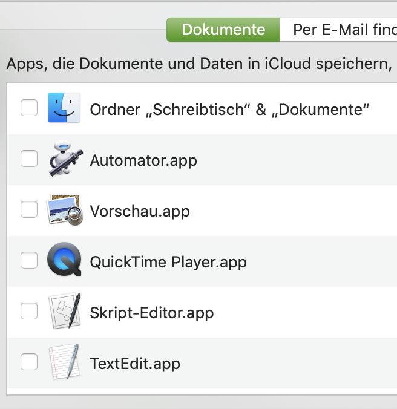Toggle the QuickTime Player.app checkbox
Screen dimensions: 397x409
(29, 260)
